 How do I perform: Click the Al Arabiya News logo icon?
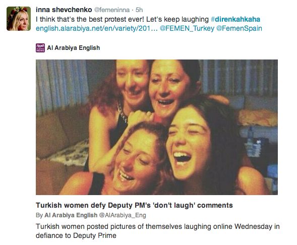(x=40, y=48)
